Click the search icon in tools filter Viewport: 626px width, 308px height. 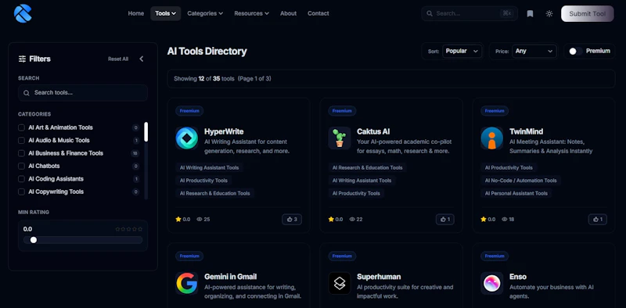pyautogui.click(x=27, y=93)
